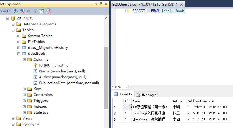Expand the System Tables folder

coord(19,36)
